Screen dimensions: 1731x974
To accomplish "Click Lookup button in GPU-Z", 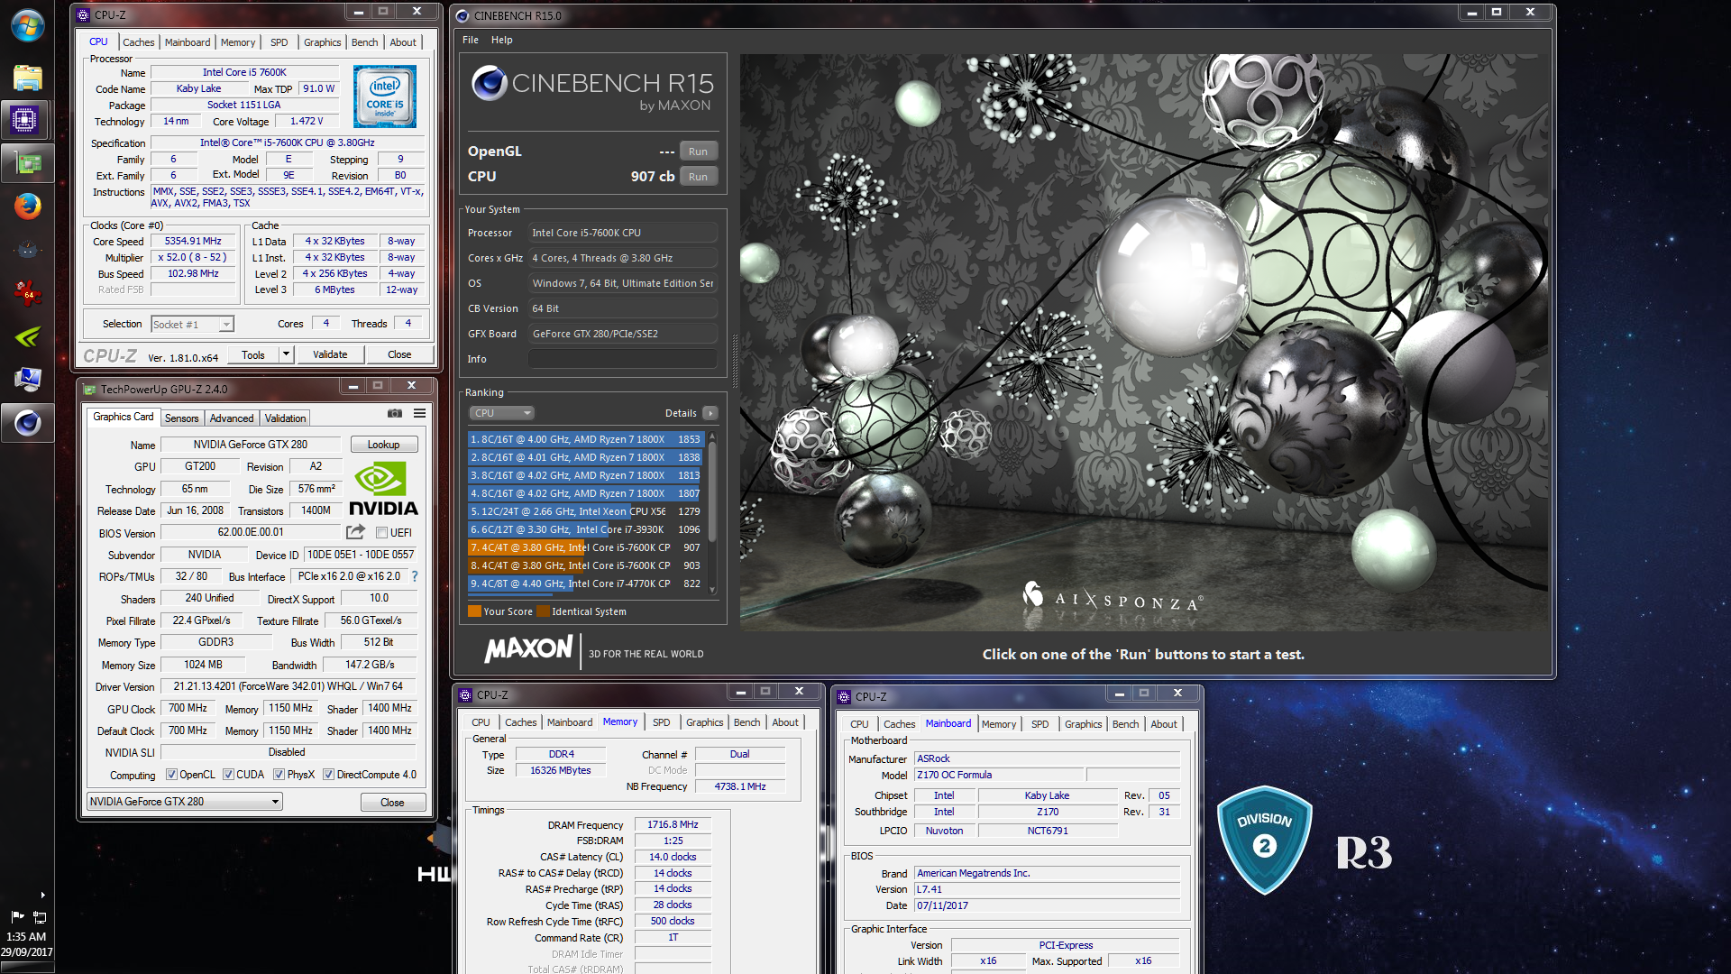I will (383, 445).
